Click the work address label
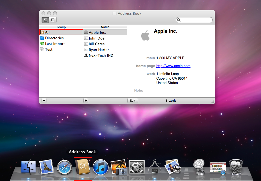 pos(151,74)
